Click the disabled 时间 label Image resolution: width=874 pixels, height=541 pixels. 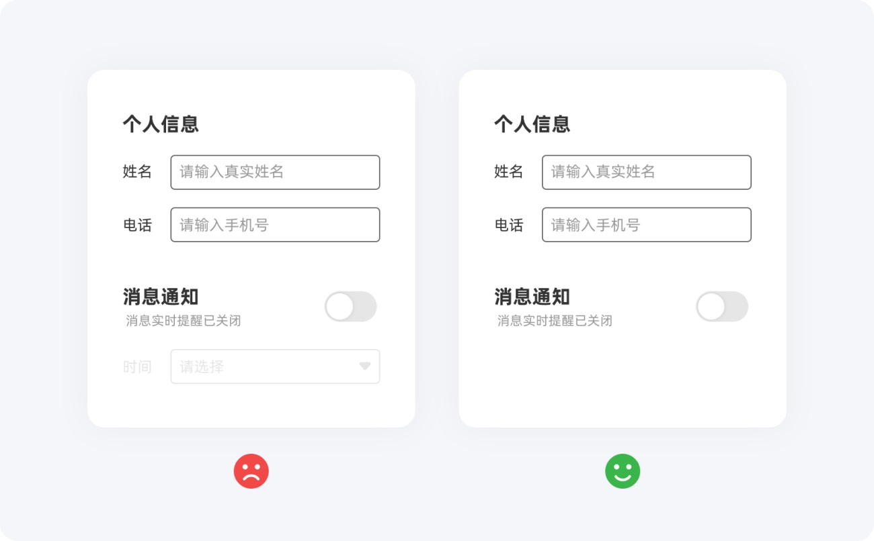click(x=137, y=367)
